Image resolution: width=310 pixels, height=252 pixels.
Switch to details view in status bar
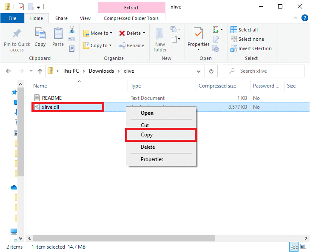293,246
